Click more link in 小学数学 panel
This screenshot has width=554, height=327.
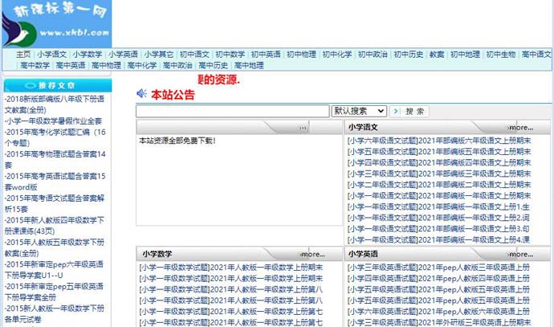point(312,254)
